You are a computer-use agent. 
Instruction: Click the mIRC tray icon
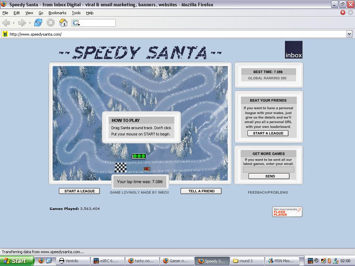pyautogui.click(x=310, y=261)
